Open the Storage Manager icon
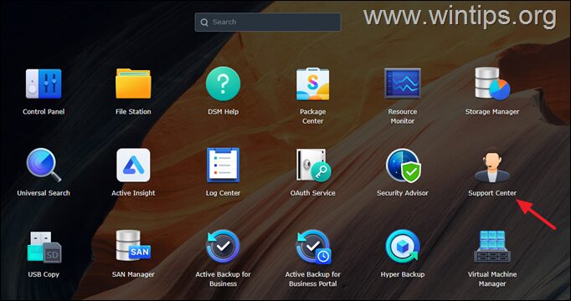The width and height of the screenshot is (571, 301). (492, 84)
